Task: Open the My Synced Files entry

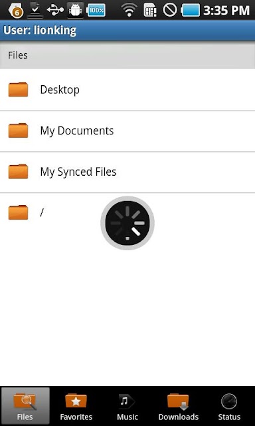Action: (x=127, y=172)
